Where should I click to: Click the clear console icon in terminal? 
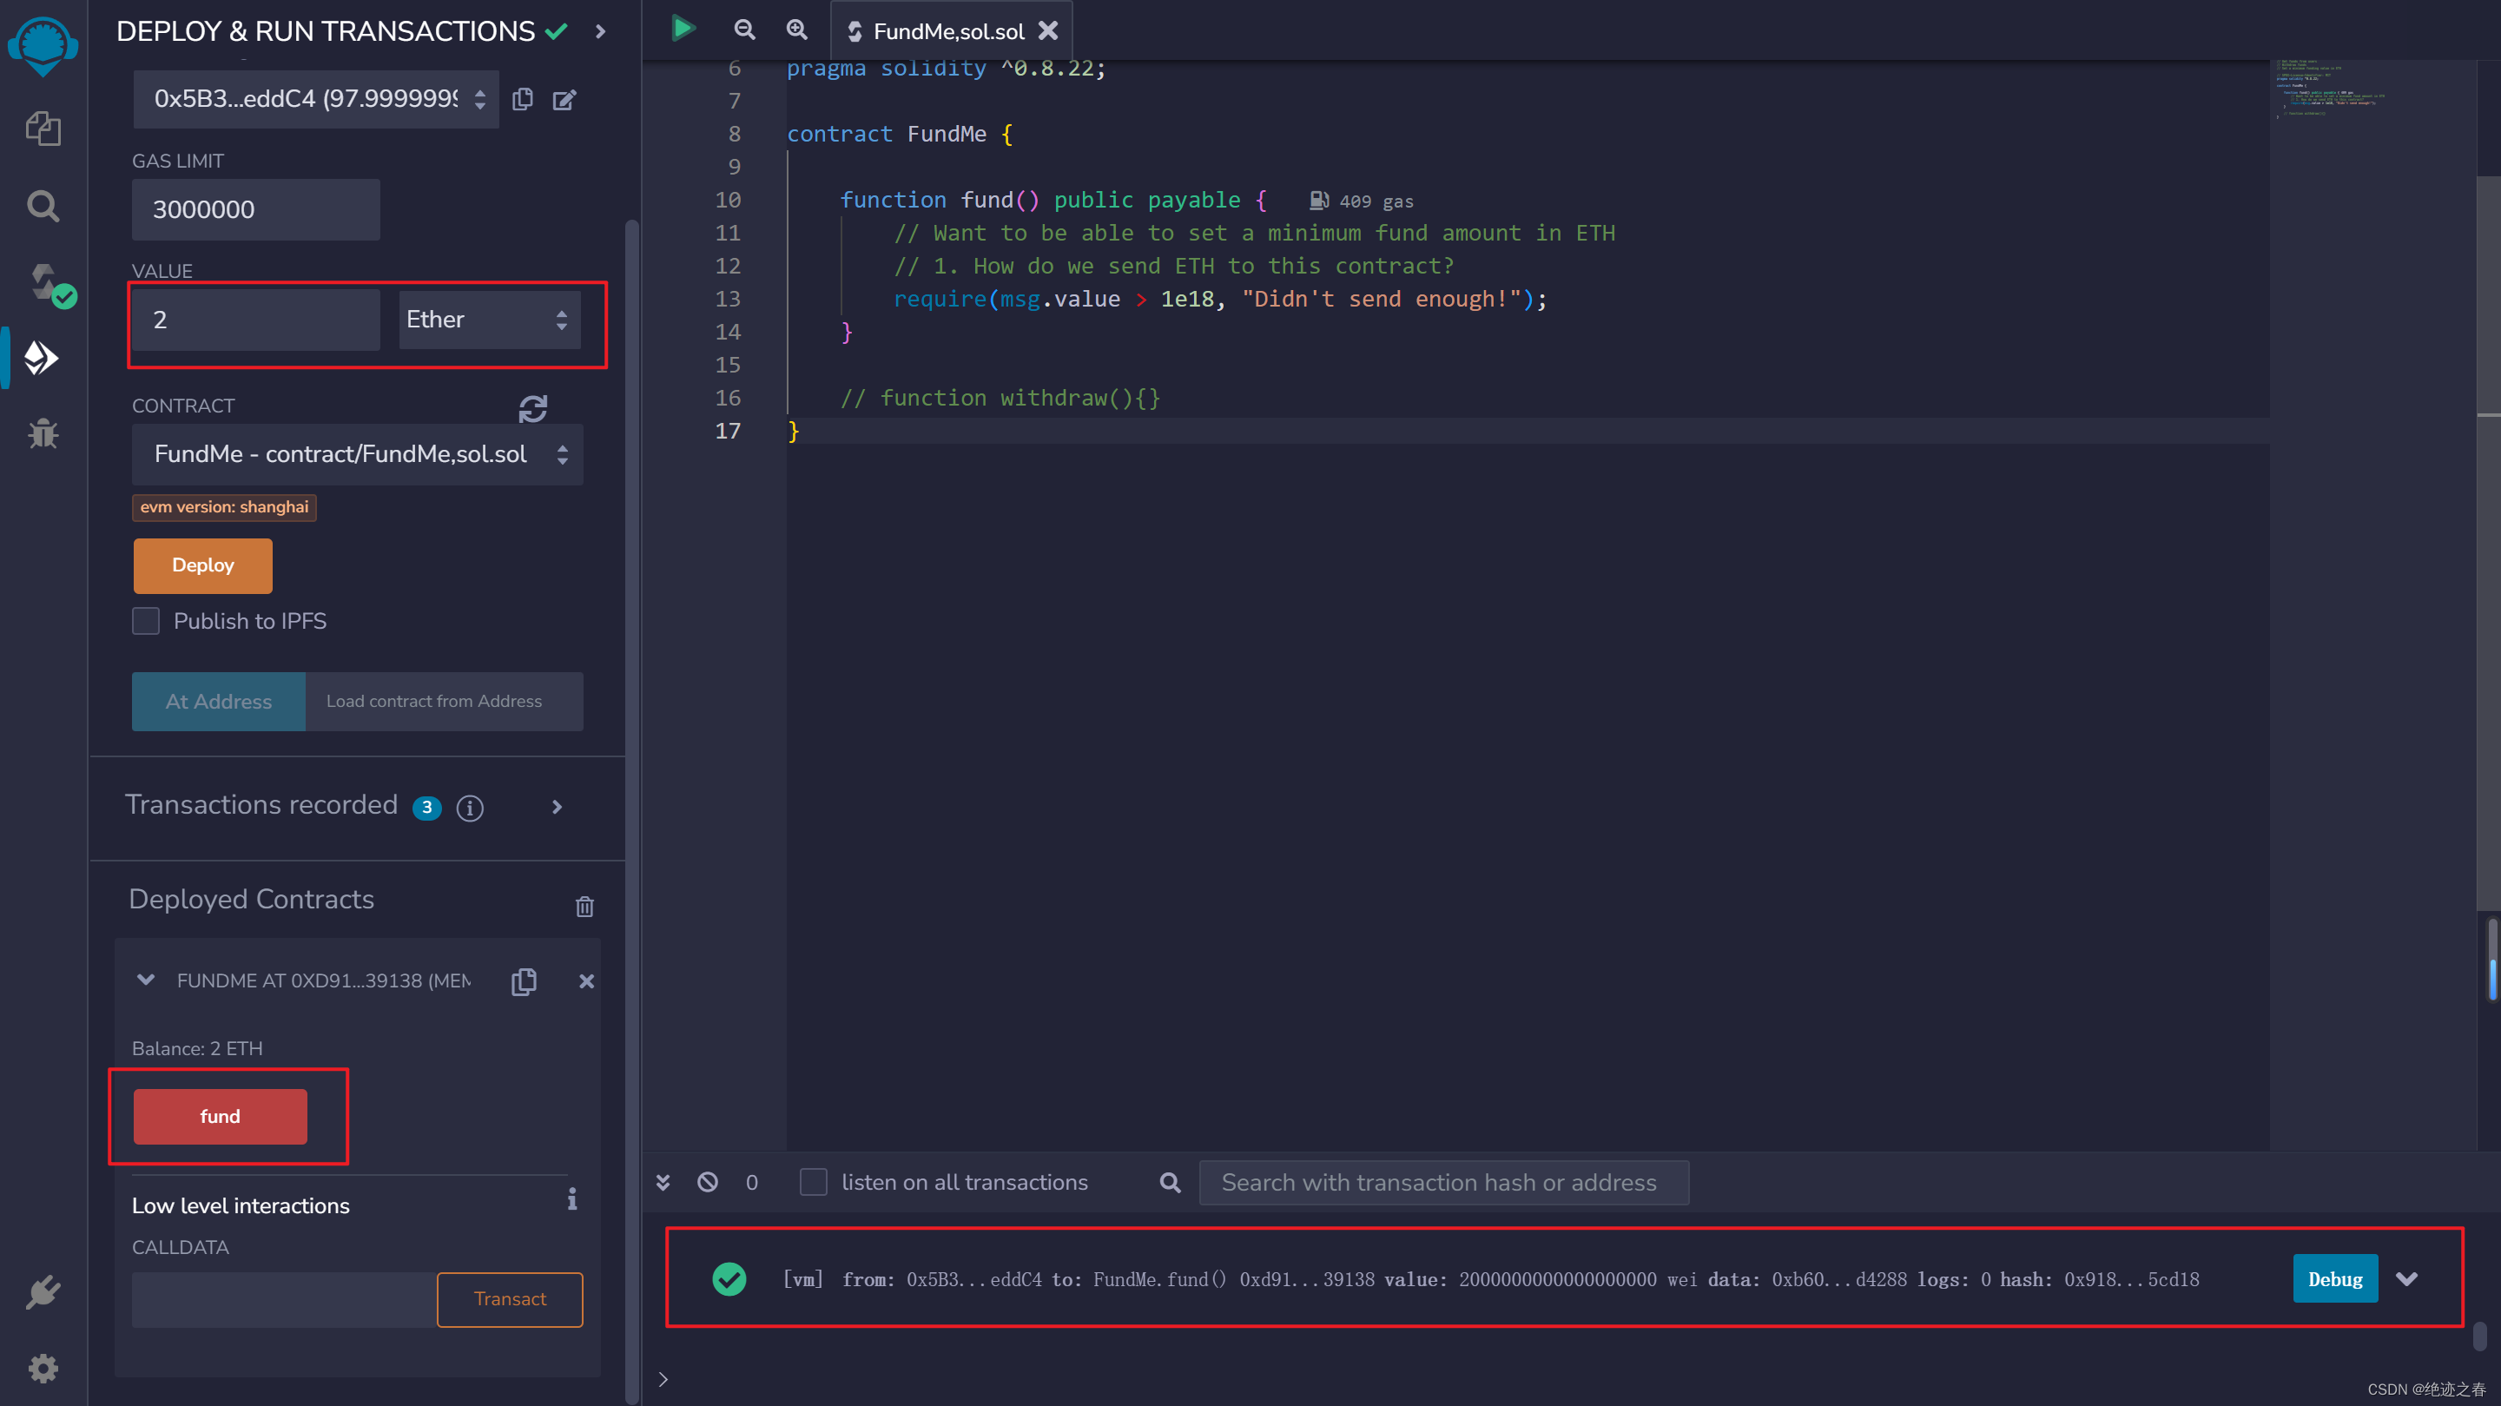coord(708,1182)
